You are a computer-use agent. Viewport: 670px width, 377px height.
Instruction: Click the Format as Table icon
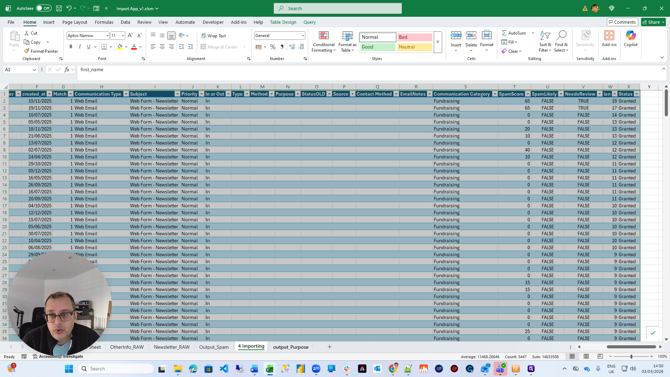point(347,42)
